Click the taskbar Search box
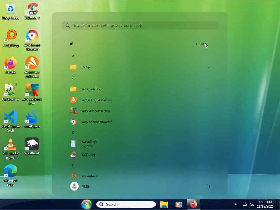This screenshot has width=280, height=210. (x=126, y=204)
